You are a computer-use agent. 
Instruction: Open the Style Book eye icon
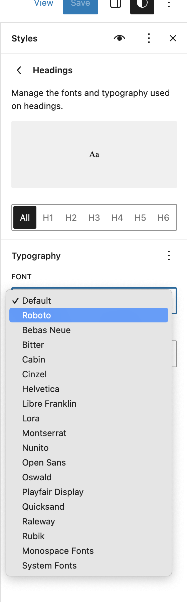[x=120, y=38]
